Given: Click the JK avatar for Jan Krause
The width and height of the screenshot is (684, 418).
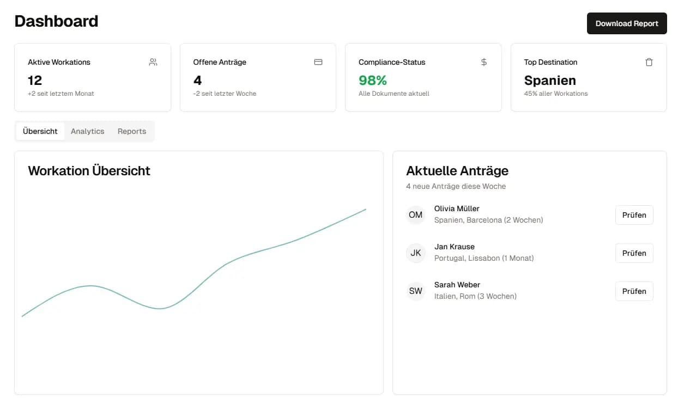Looking at the screenshot, I should tap(416, 253).
